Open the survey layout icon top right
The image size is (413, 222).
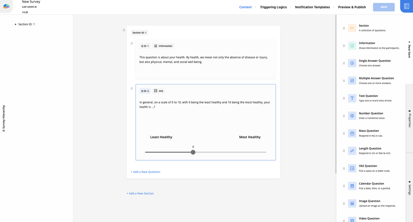click(406, 6)
